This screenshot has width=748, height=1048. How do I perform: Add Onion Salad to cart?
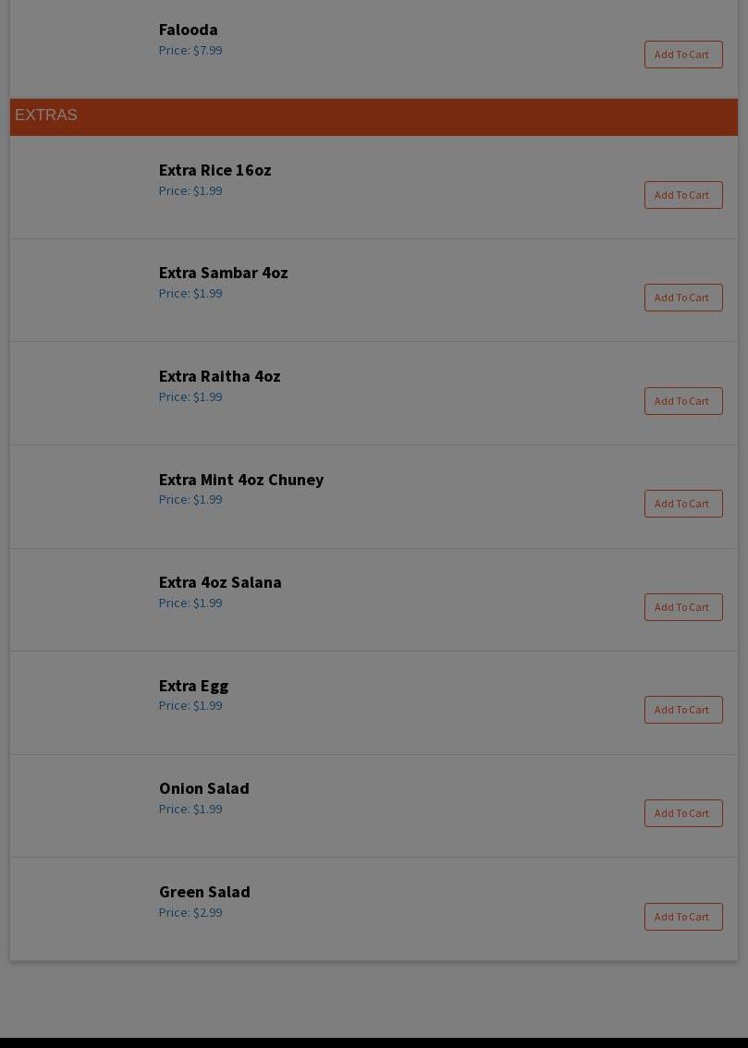point(682,813)
